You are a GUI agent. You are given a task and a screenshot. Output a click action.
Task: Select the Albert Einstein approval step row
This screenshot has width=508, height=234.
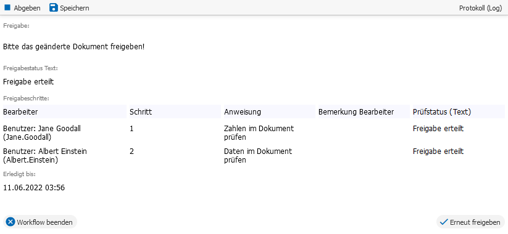(x=254, y=155)
